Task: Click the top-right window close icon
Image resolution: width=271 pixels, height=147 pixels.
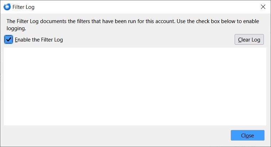Action: (x=263, y=7)
